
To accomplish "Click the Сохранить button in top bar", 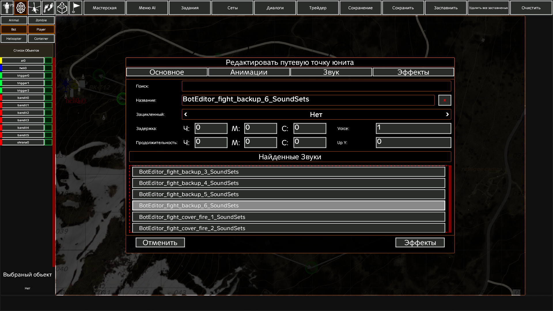I will 403,8.
